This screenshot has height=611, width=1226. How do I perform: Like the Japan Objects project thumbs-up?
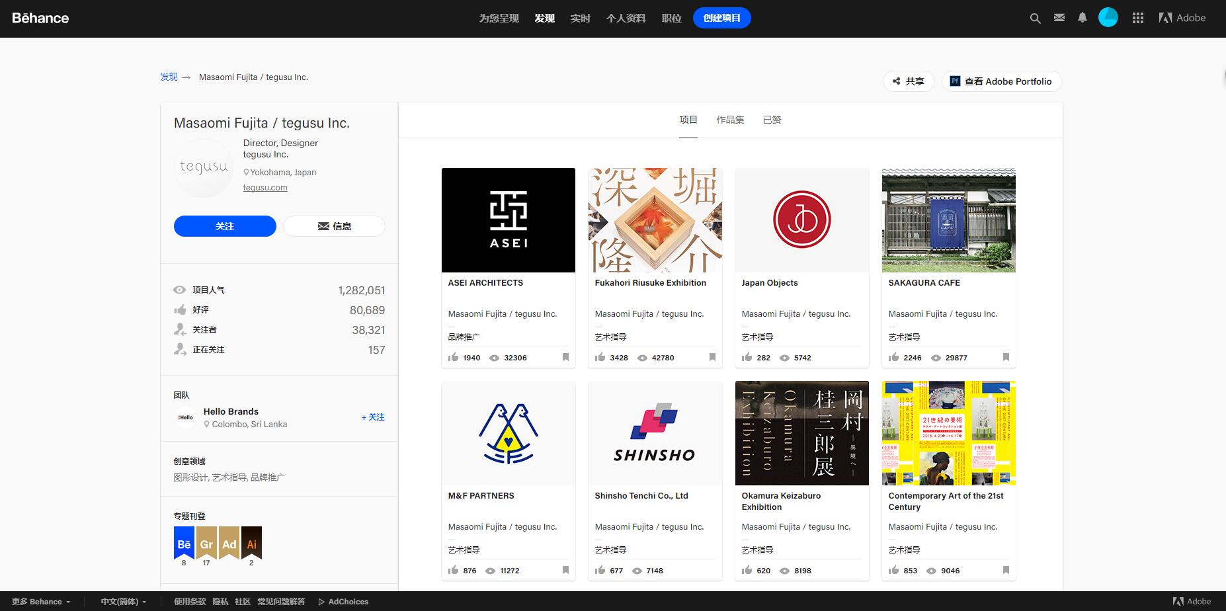(x=747, y=357)
